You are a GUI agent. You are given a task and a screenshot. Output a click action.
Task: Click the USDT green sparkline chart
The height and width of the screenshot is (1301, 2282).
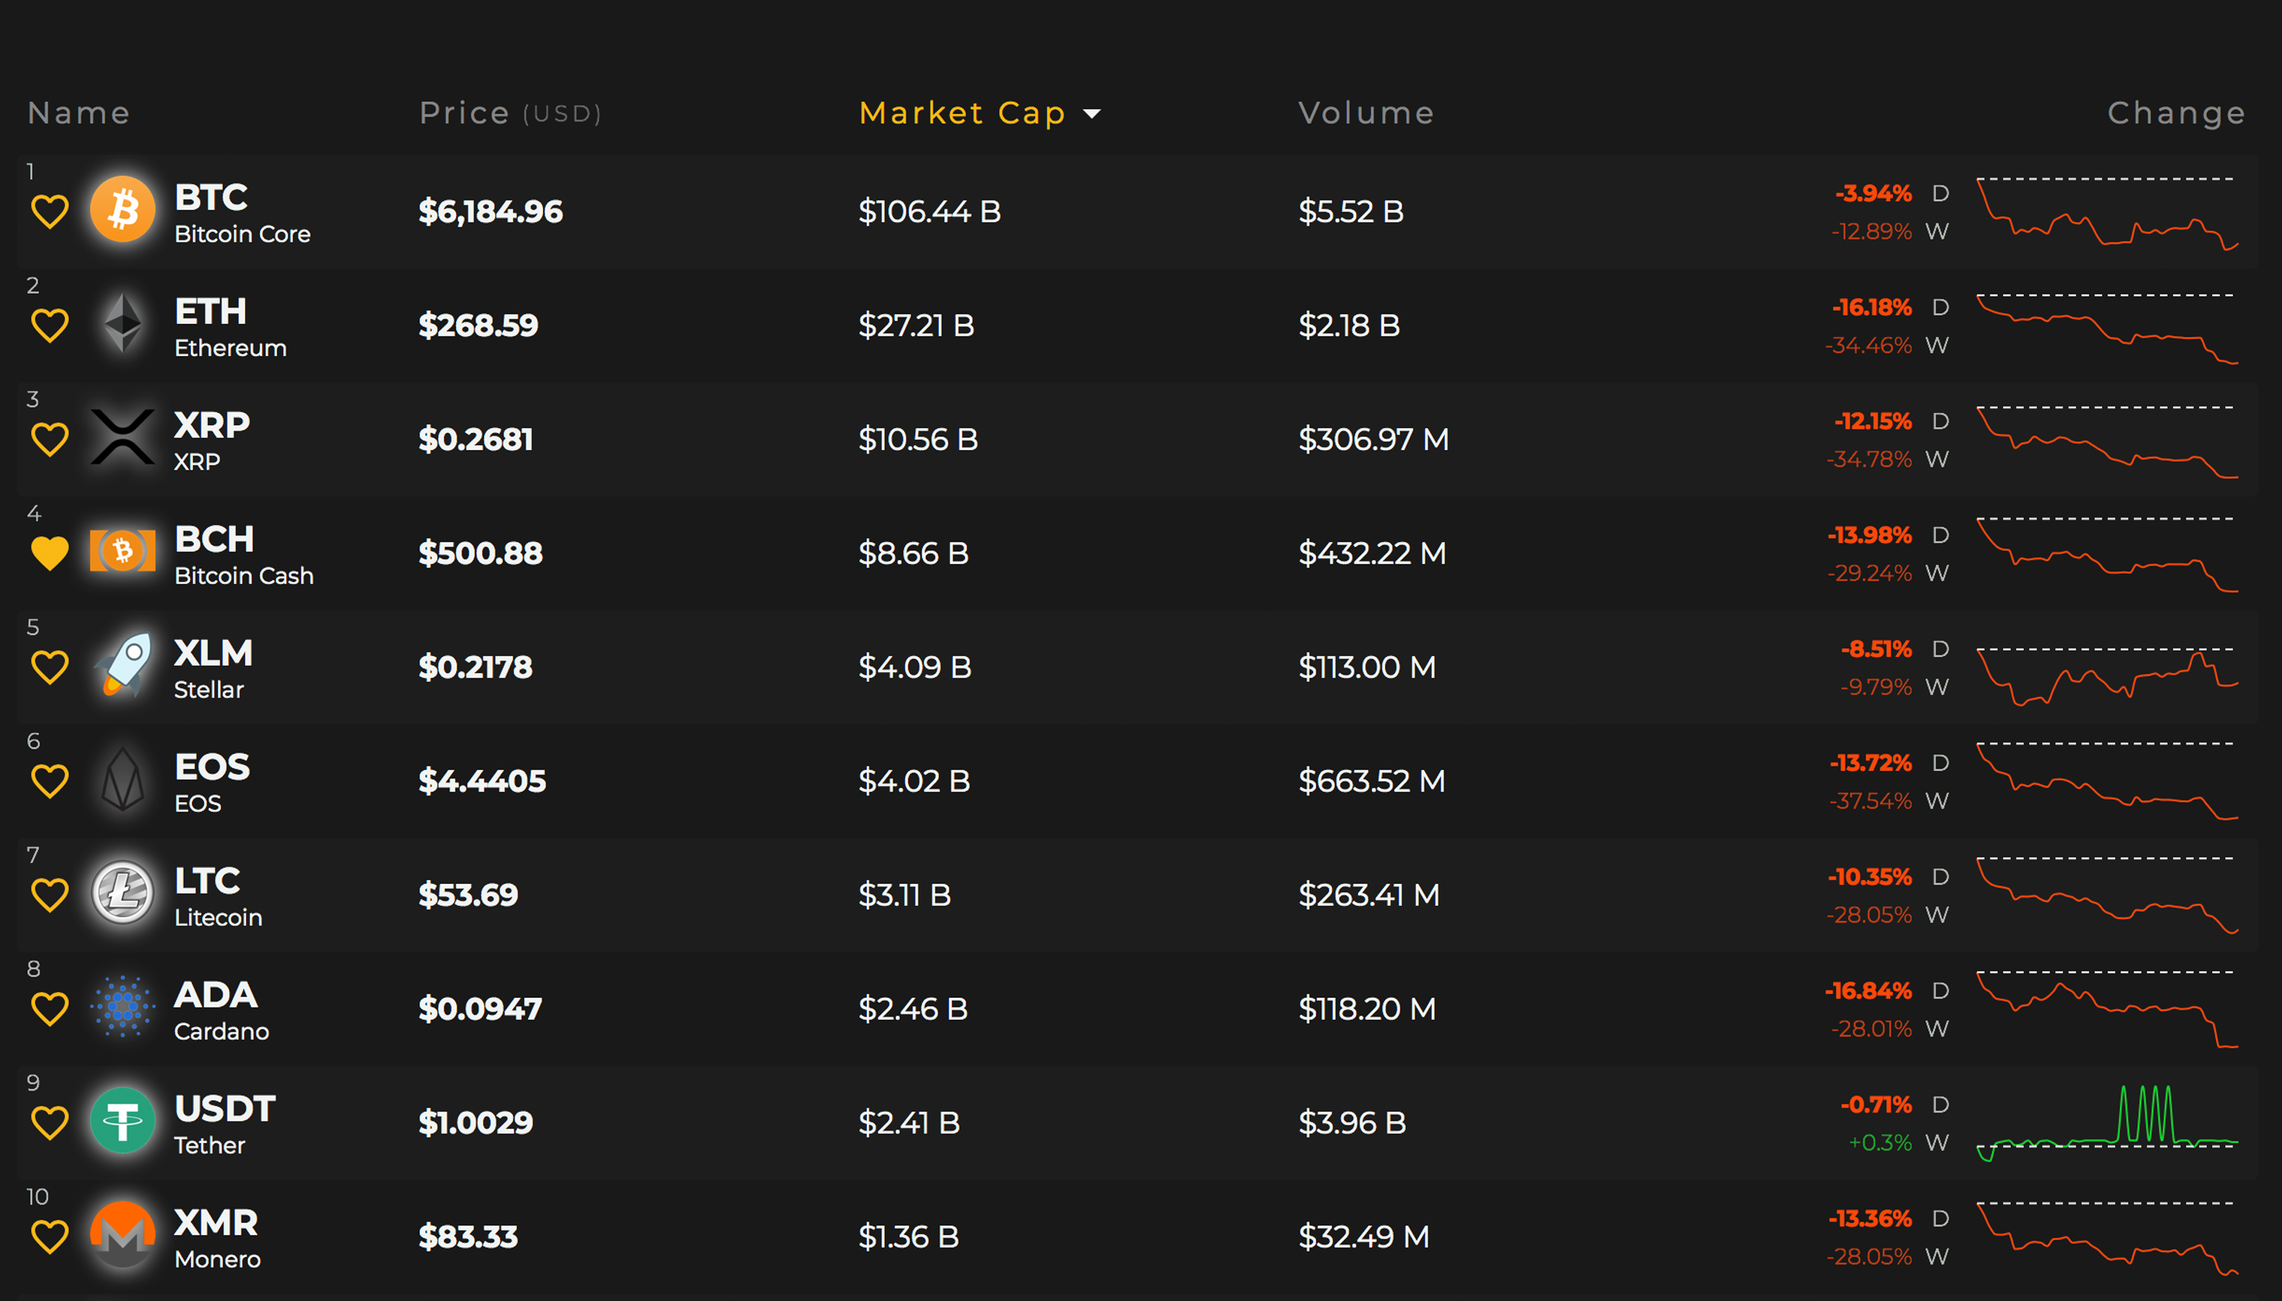click(x=2107, y=1123)
